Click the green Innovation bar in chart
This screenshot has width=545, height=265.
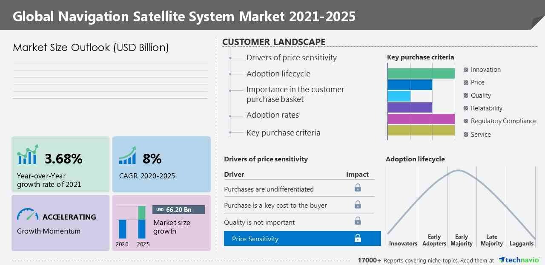[421, 73]
